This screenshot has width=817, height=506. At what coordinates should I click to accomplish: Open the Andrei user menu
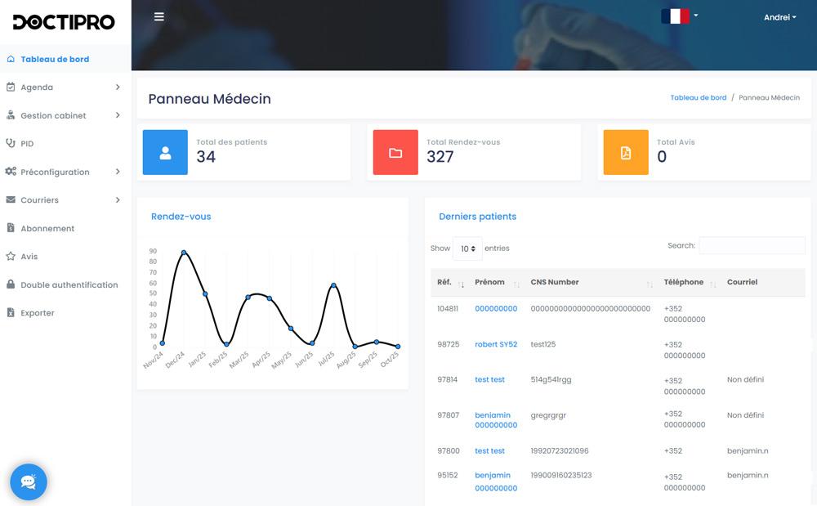tap(779, 17)
